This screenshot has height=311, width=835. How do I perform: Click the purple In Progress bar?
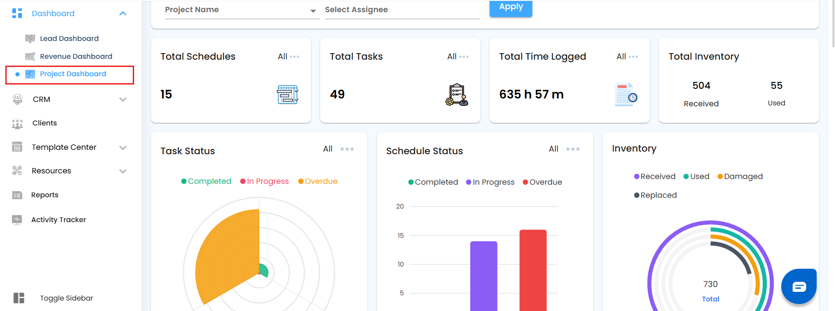(483, 276)
